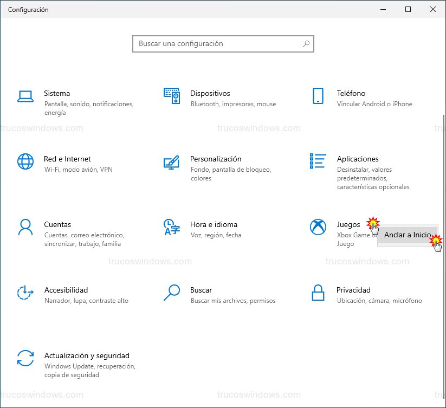The height and width of the screenshot is (408, 446).
Task: Open the Red e Internet globe icon
Action: tap(25, 161)
